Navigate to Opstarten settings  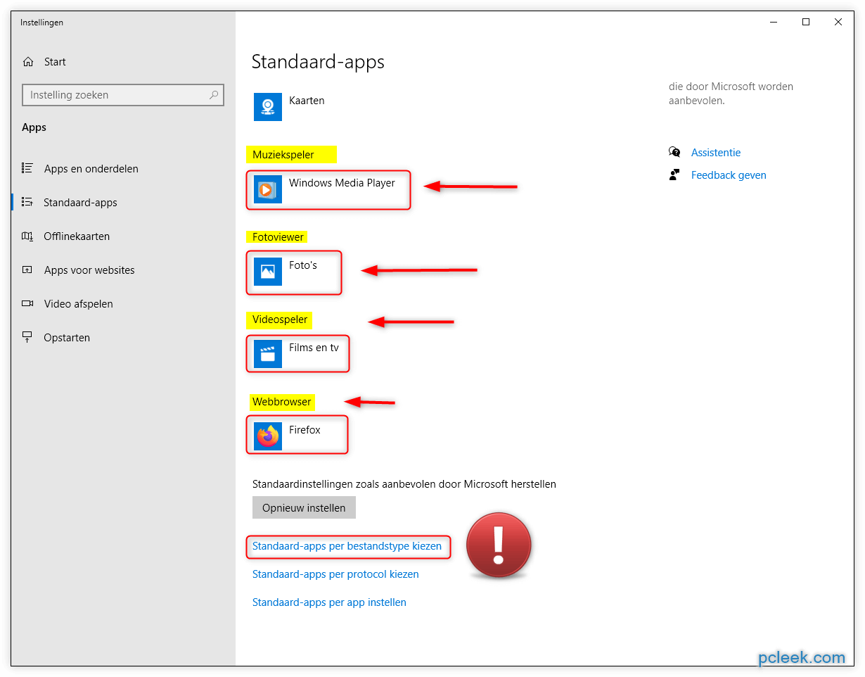click(67, 338)
